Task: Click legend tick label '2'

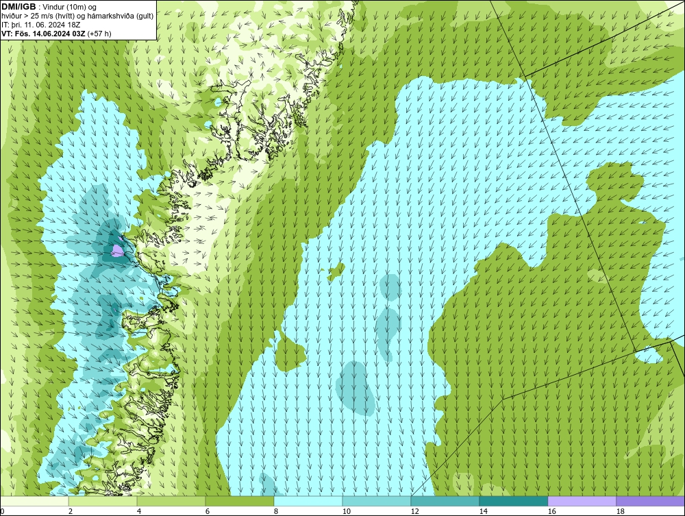Action: coord(71,511)
